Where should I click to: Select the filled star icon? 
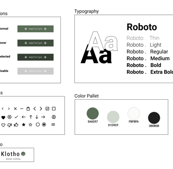pyautogui.click(x=24, y=125)
